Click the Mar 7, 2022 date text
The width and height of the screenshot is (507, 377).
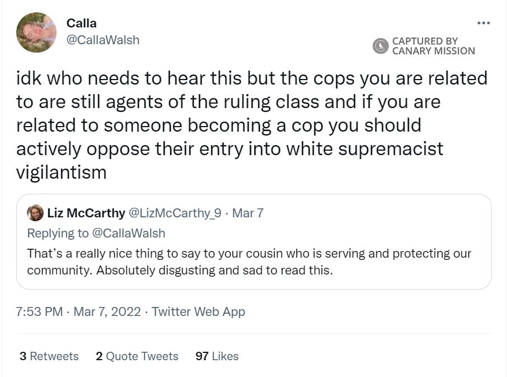(107, 311)
